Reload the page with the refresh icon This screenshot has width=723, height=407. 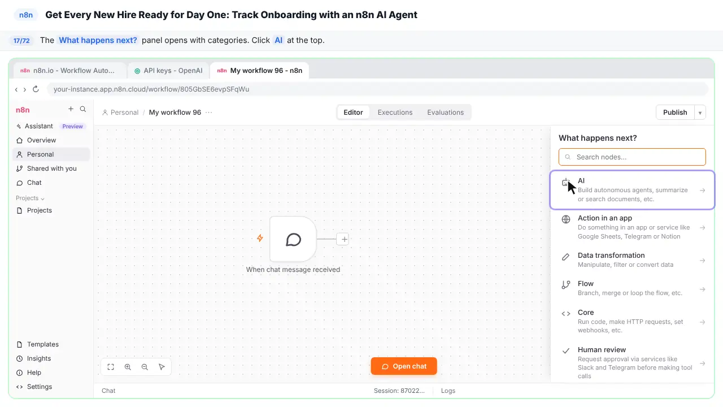(x=36, y=89)
